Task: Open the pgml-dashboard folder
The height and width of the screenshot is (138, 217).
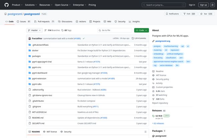Action: coord(40,73)
